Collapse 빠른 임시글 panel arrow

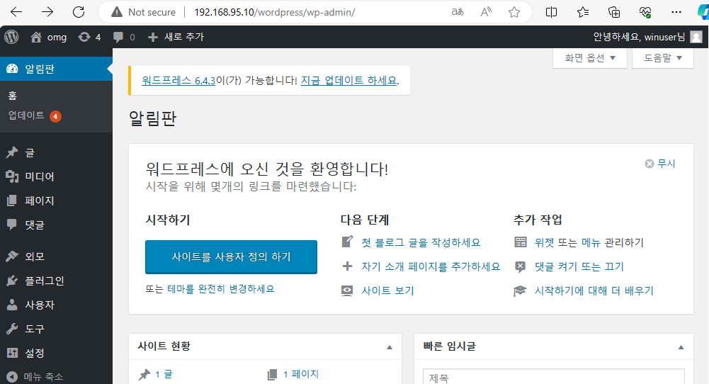click(681, 347)
